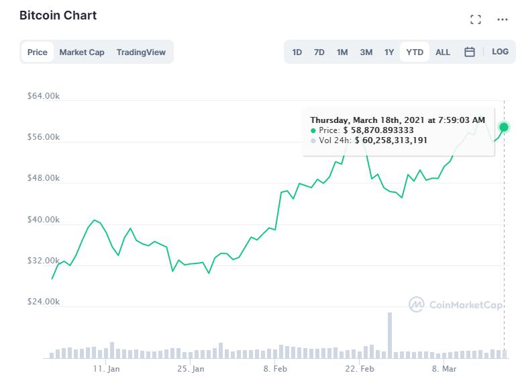Show the ALL time range
Viewport: 520px width, 381px height.
(x=443, y=52)
